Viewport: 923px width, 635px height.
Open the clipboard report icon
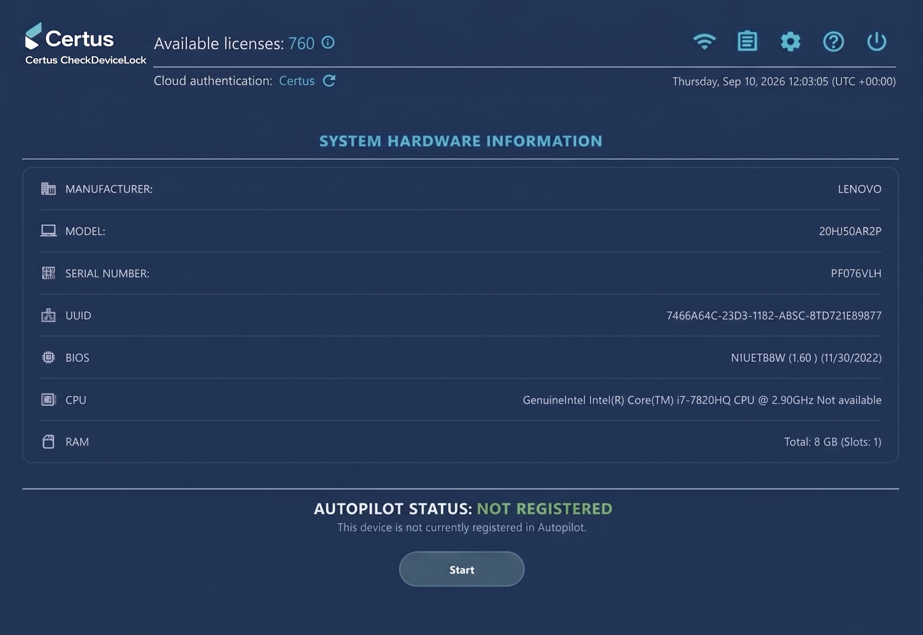pos(747,41)
